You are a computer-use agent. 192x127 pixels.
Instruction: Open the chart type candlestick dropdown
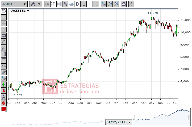coord(36,4)
